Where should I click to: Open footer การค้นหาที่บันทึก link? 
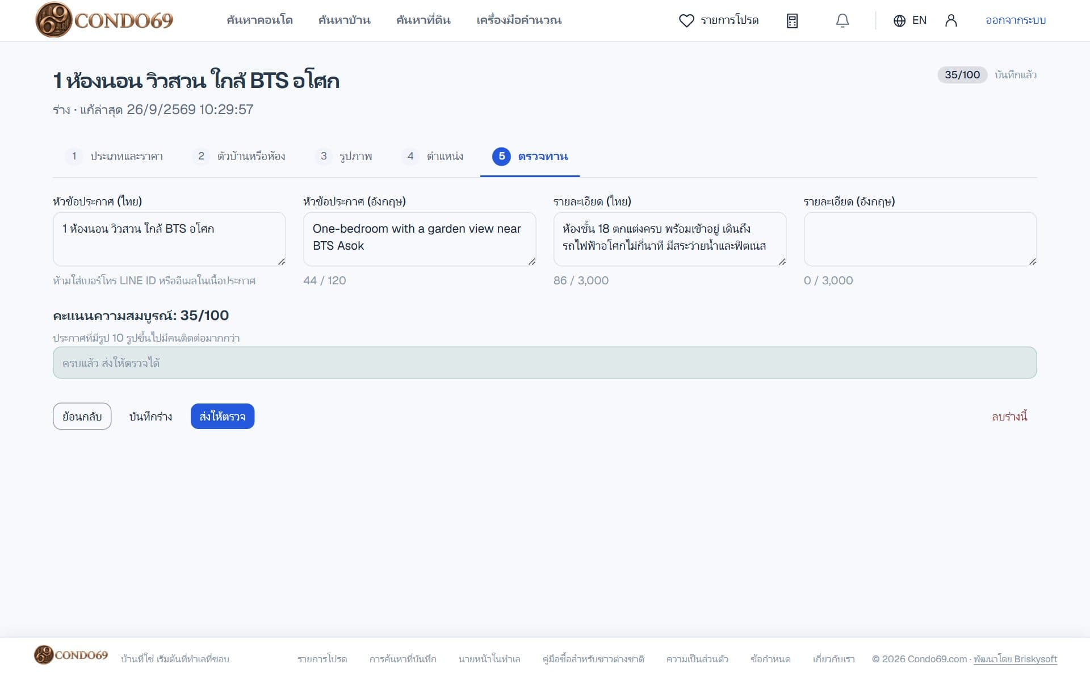pos(403,659)
